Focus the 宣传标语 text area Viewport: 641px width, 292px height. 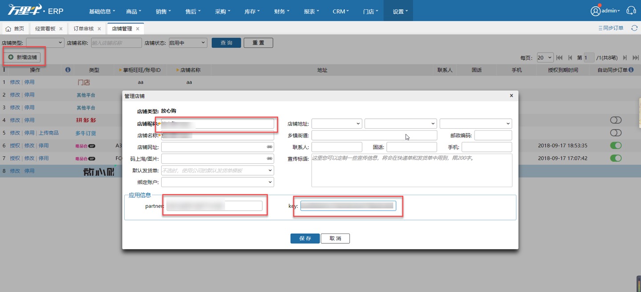click(x=412, y=170)
